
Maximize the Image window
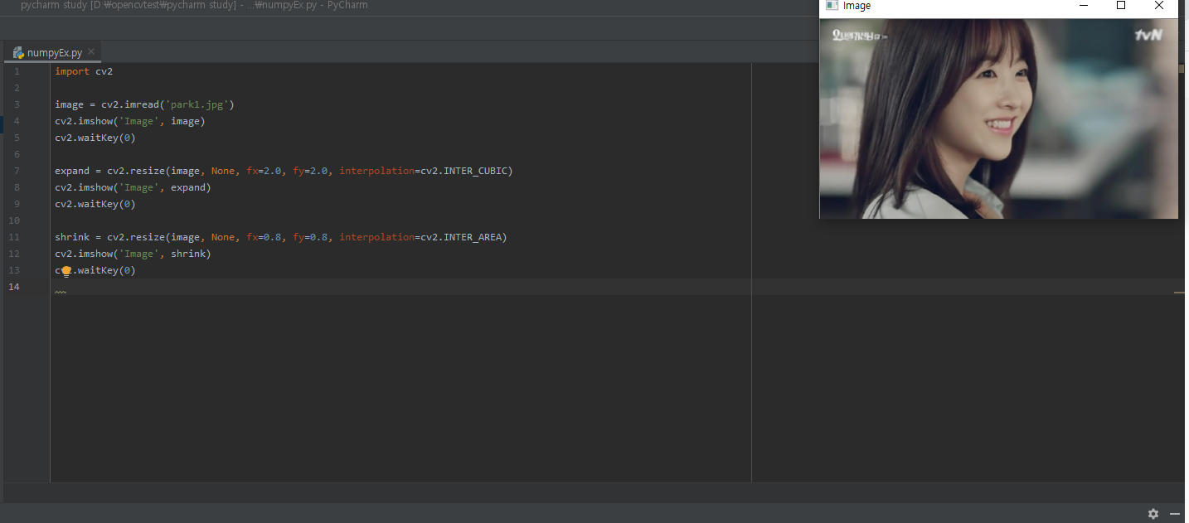1121,5
